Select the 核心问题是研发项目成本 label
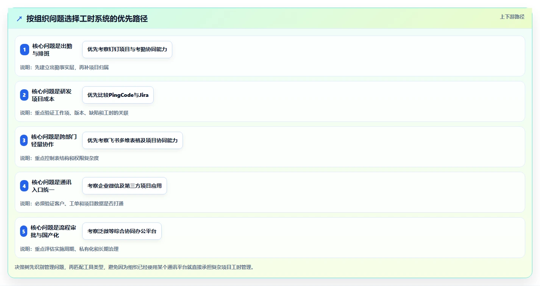This screenshot has height=286, width=540. pos(52,95)
